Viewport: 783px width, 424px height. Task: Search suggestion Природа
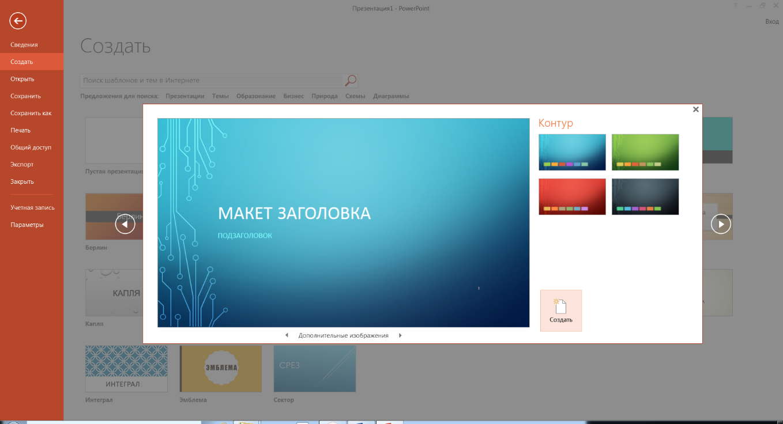click(x=325, y=96)
